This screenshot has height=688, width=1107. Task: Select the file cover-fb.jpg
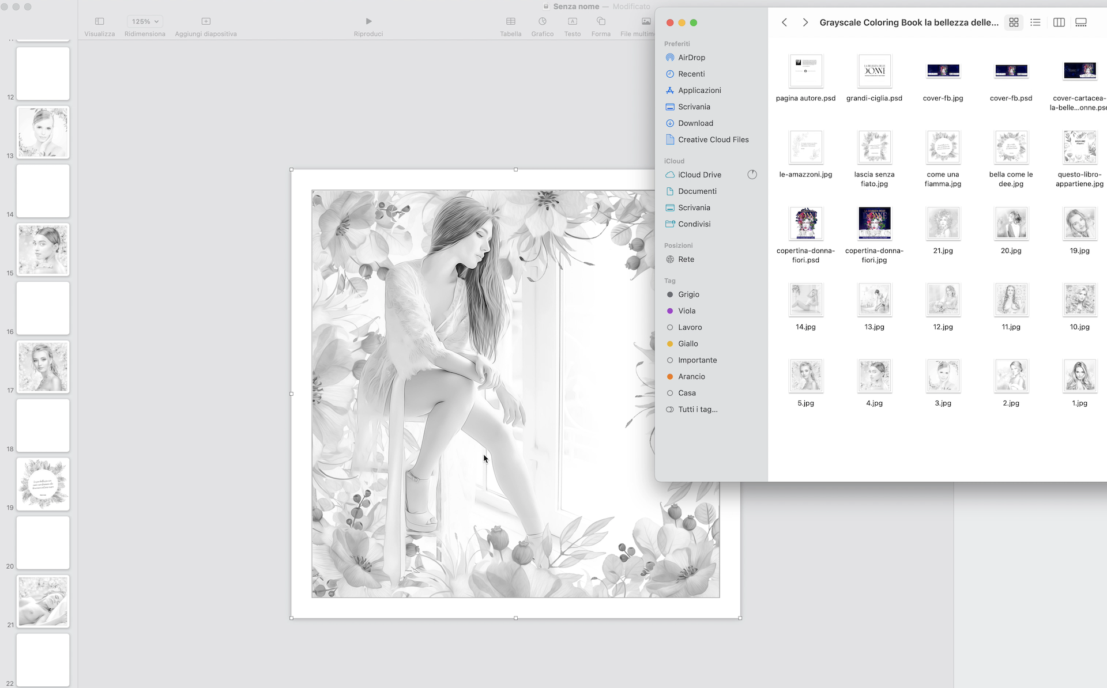pos(943,71)
